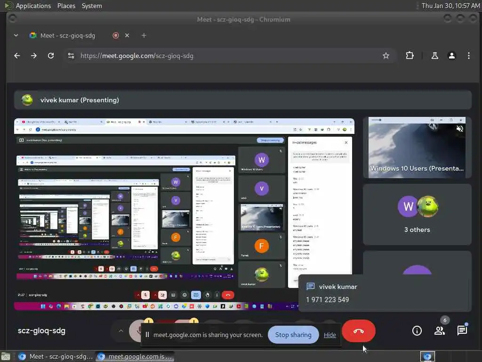Open the System menu
This screenshot has width=482, height=362.
92,6
